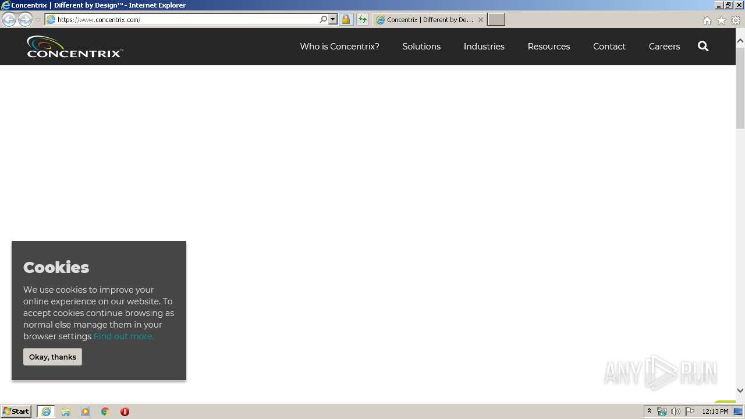The height and width of the screenshot is (419, 745).
Task: Click the URL address field
Action: (186, 19)
